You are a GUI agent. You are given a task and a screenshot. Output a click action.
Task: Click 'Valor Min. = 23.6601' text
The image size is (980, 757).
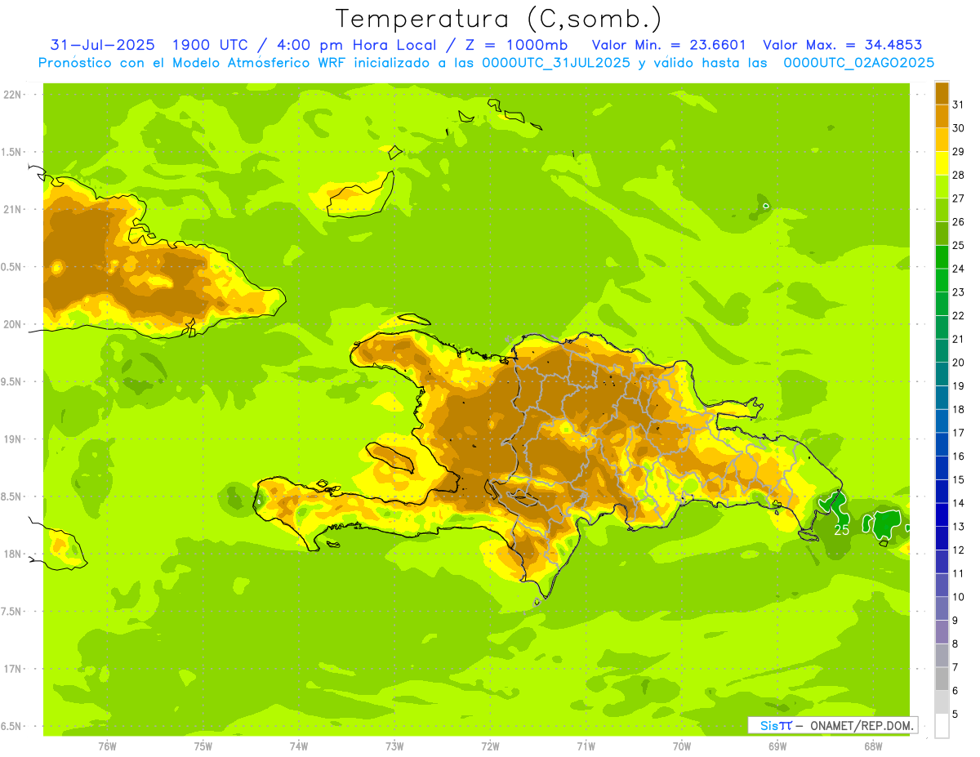tap(669, 45)
